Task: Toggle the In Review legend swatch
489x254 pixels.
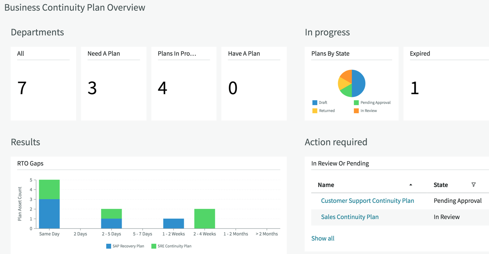Action: tap(356, 111)
